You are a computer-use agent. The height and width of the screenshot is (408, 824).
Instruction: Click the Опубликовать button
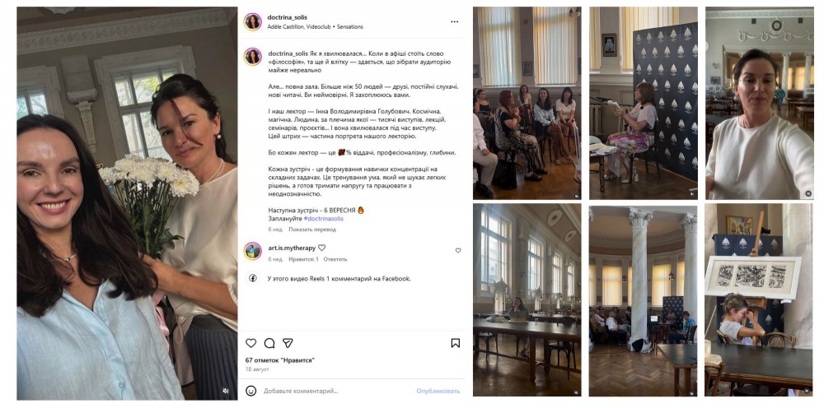point(438,391)
